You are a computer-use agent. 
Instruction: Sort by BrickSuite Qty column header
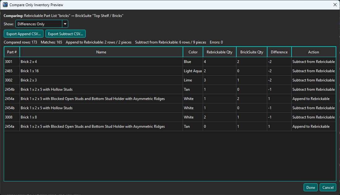click(252, 52)
